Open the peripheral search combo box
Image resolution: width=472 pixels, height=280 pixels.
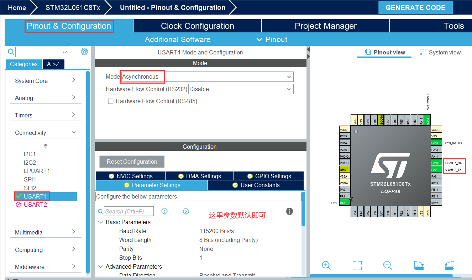(x=43, y=52)
